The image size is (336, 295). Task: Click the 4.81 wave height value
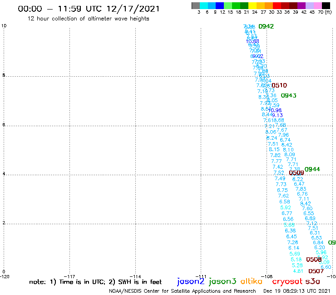pos(298,271)
